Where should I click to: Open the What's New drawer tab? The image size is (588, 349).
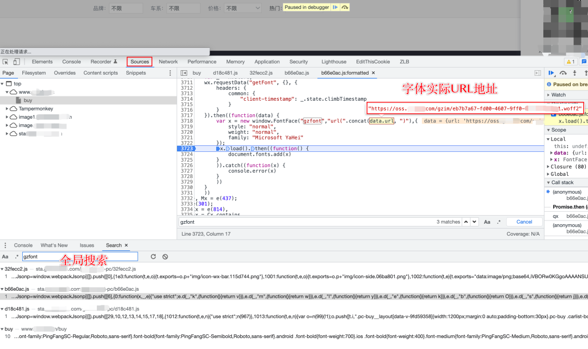pyautogui.click(x=54, y=245)
